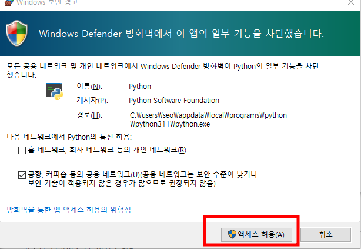Click the 게시자(P): label
The image size is (361, 249).
point(92,101)
